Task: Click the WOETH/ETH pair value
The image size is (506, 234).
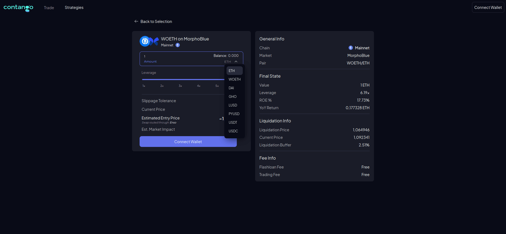Action: 358,63
